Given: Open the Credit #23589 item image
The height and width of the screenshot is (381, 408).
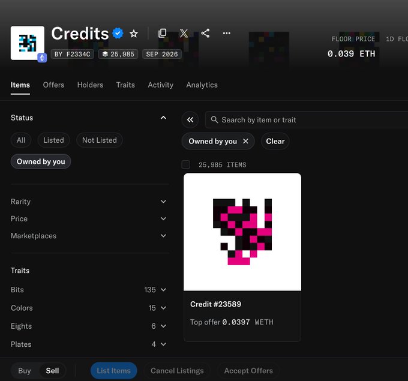Looking at the screenshot, I should (x=242, y=232).
